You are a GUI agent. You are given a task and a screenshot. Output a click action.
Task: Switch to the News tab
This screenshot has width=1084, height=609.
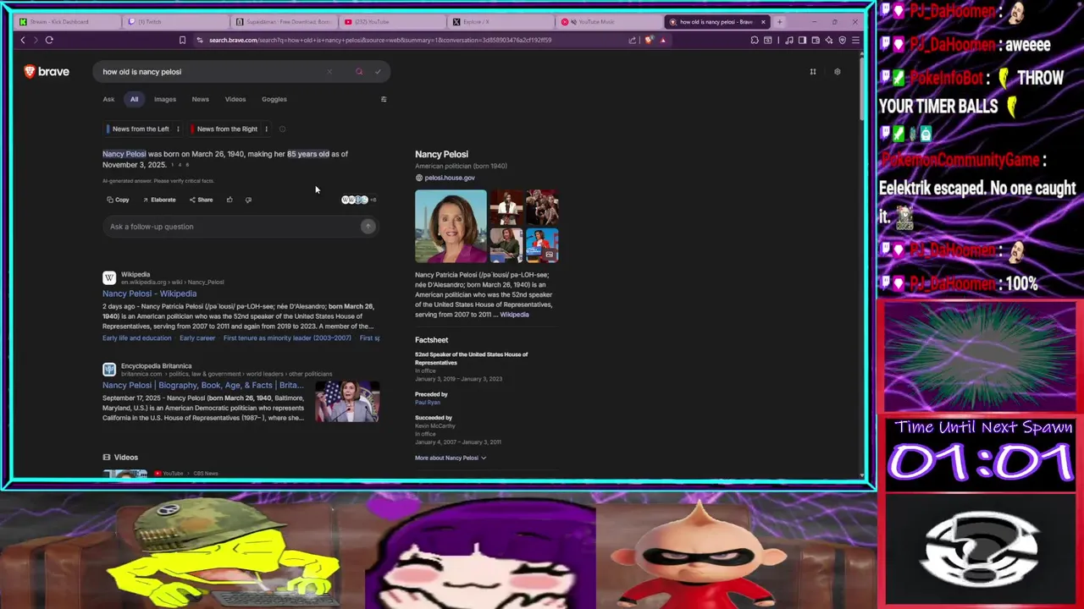click(x=200, y=99)
